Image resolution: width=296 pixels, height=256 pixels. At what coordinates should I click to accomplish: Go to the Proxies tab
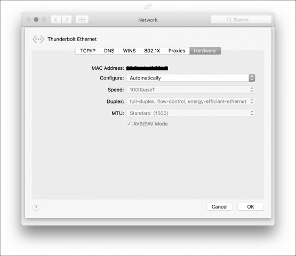177,51
